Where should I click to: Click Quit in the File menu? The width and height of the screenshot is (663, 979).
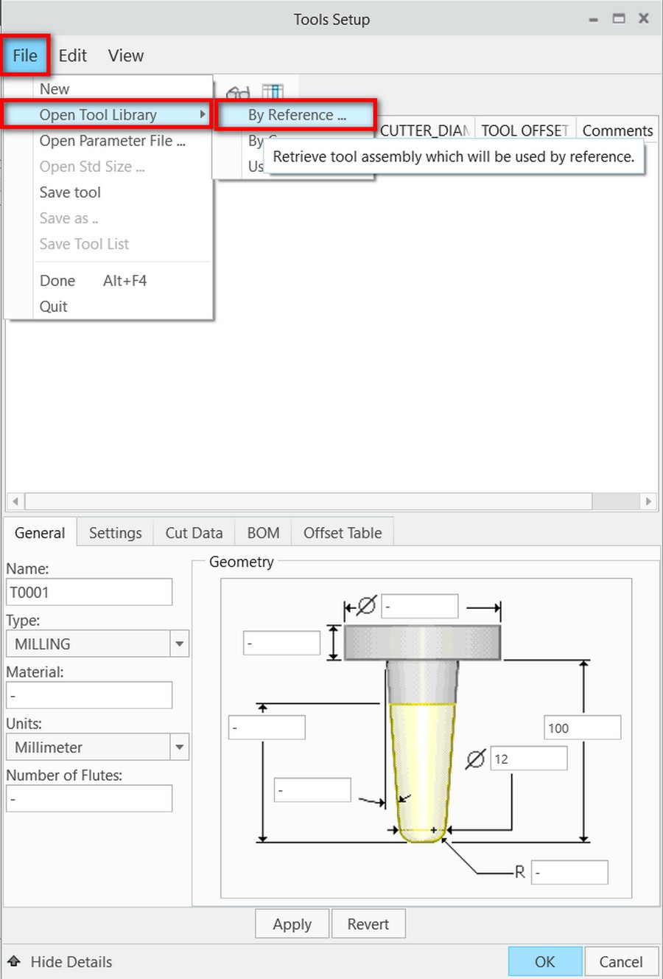click(x=53, y=307)
